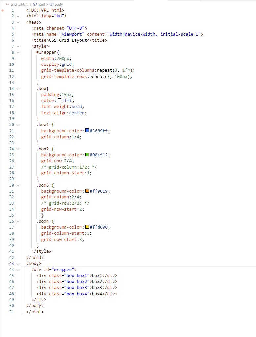256x337 pixels.
Task: Collapse the body tag on line 43
Action: coord(18,264)
